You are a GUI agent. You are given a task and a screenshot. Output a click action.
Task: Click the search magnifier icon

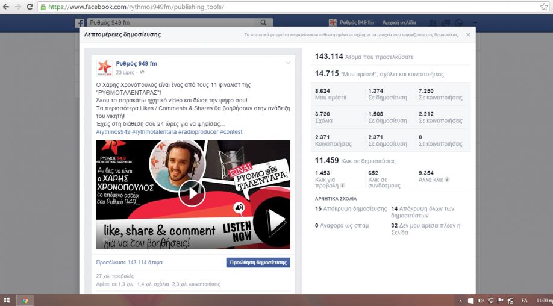(263, 22)
